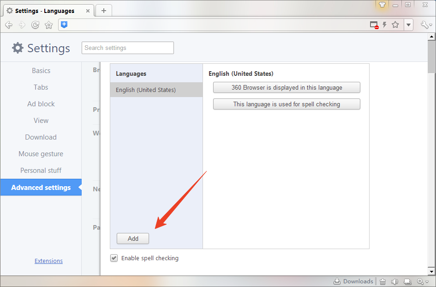Mute sound using the speaker icon
Image resolution: width=436 pixels, height=287 pixels.
(394, 281)
